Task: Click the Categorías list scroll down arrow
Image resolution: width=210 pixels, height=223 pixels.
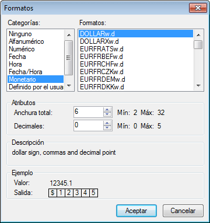Action: pyautogui.click(x=69, y=86)
